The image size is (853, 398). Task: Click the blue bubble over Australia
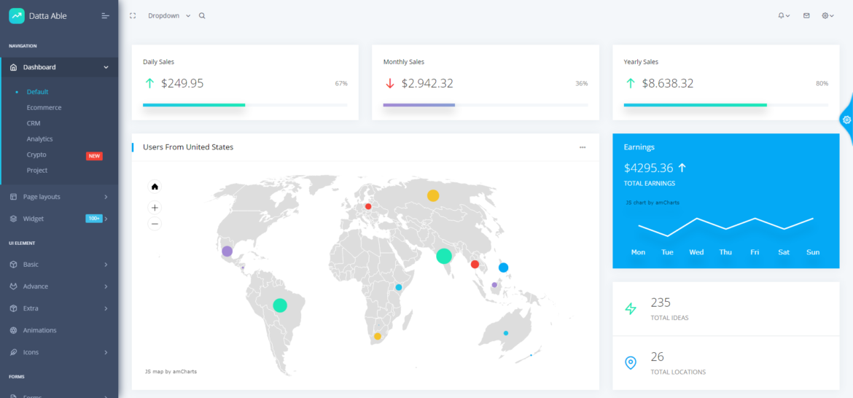click(x=506, y=332)
